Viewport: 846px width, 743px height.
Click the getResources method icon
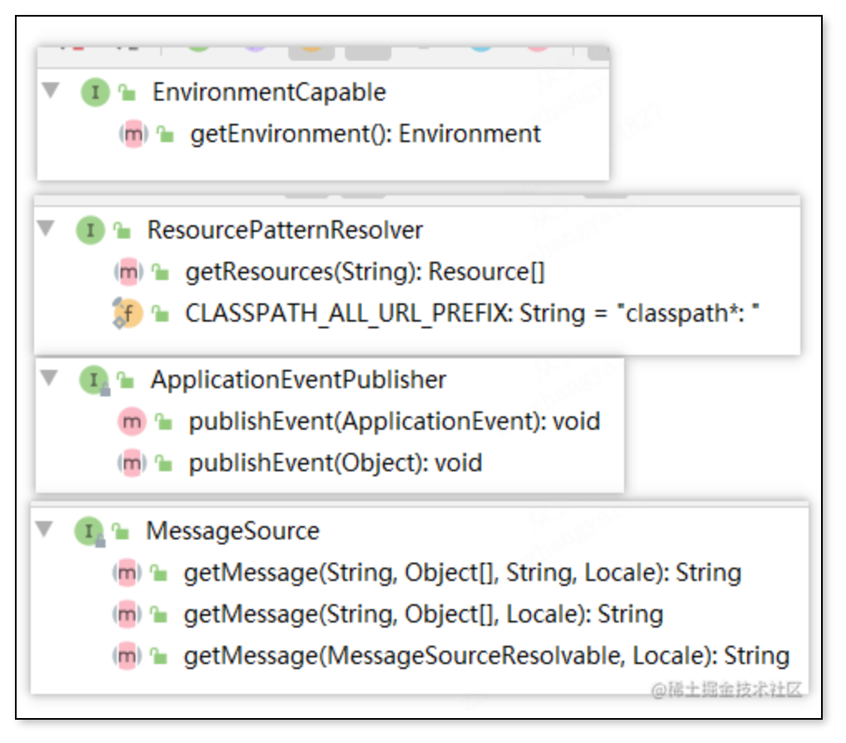pyautogui.click(x=128, y=272)
